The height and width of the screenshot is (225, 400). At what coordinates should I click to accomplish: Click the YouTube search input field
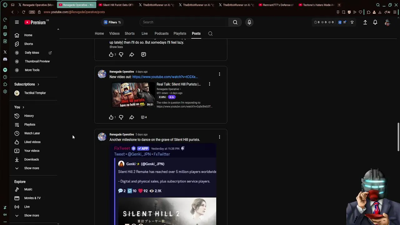184,22
